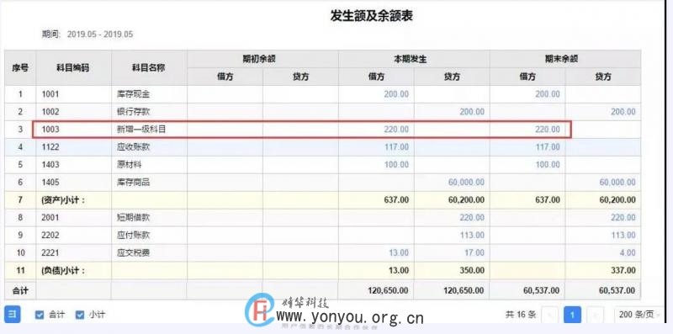Click the next page arrow
Viewport: 673px width, 334px height.
coord(595,315)
